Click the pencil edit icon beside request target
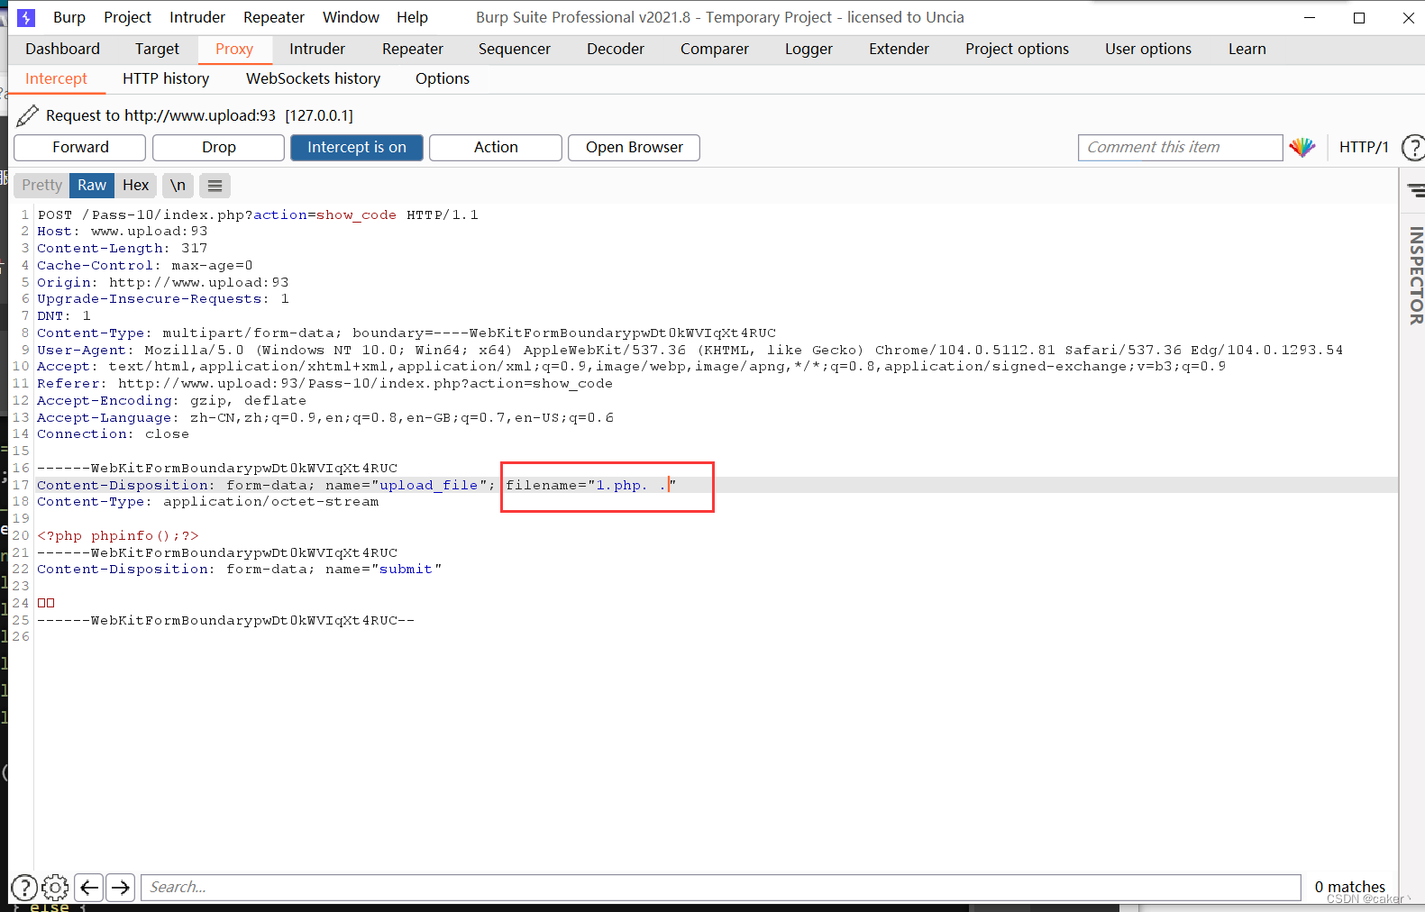Viewport: 1425px width, 912px height. pyautogui.click(x=28, y=115)
